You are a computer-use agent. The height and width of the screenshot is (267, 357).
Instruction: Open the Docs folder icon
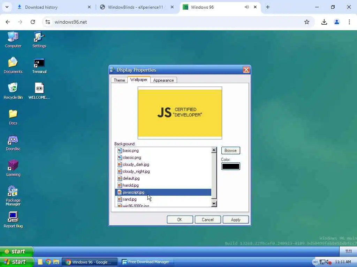point(13,117)
